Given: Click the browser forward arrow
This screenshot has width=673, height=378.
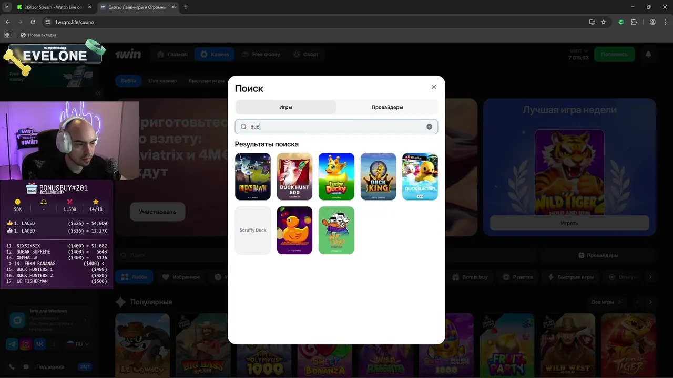Looking at the screenshot, I should (20, 22).
